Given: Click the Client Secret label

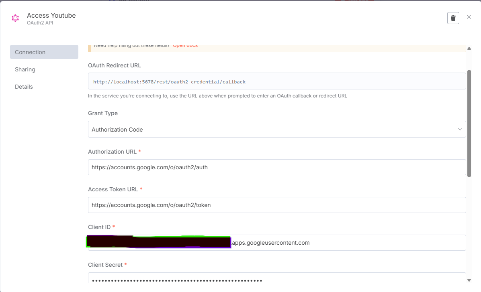Looking at the screenshot, I should 105,265.
